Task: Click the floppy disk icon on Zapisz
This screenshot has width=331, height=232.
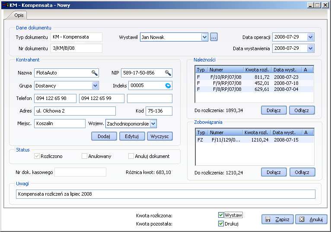Action: [x=268, y=219]
